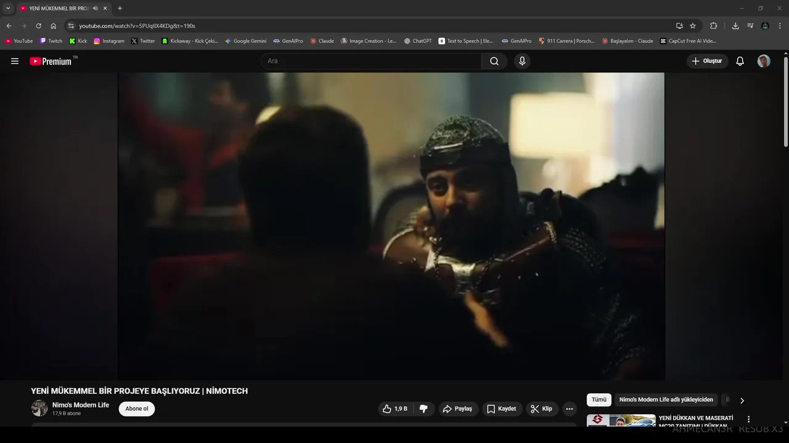
Task: Open the Image Creation bookmark
Action: click(x=369, y=41)
